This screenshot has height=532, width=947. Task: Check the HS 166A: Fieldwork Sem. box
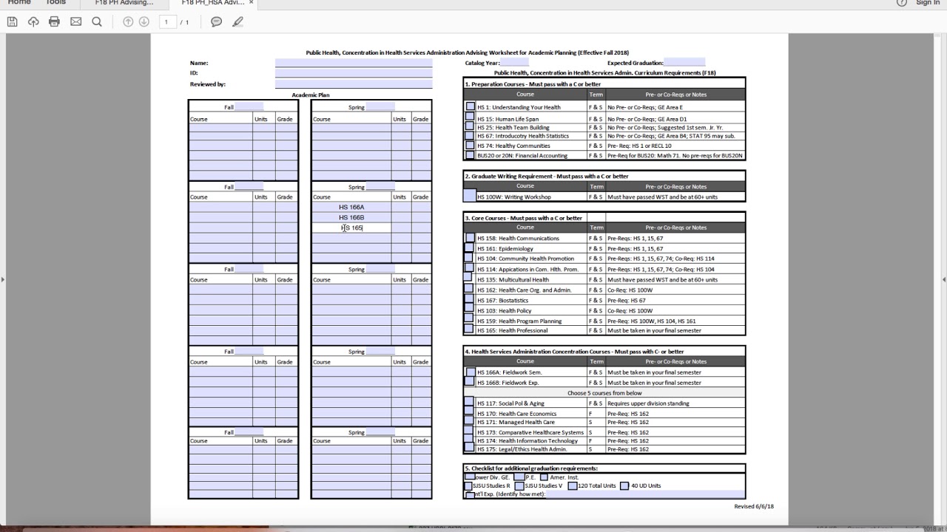coord(470,372)
